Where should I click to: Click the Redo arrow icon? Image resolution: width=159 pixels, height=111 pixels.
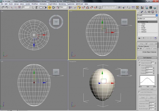(x=7, y=7)
